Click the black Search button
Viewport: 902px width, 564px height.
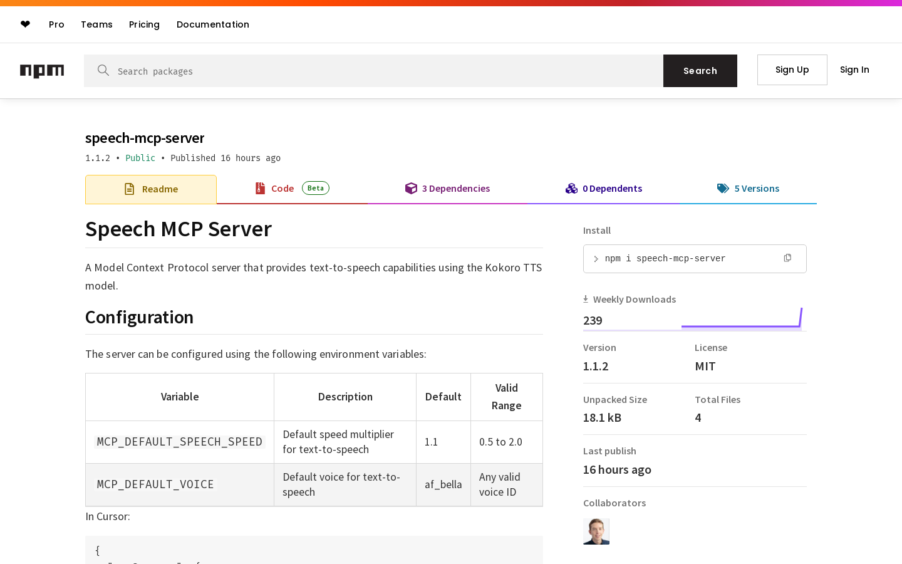700,71
